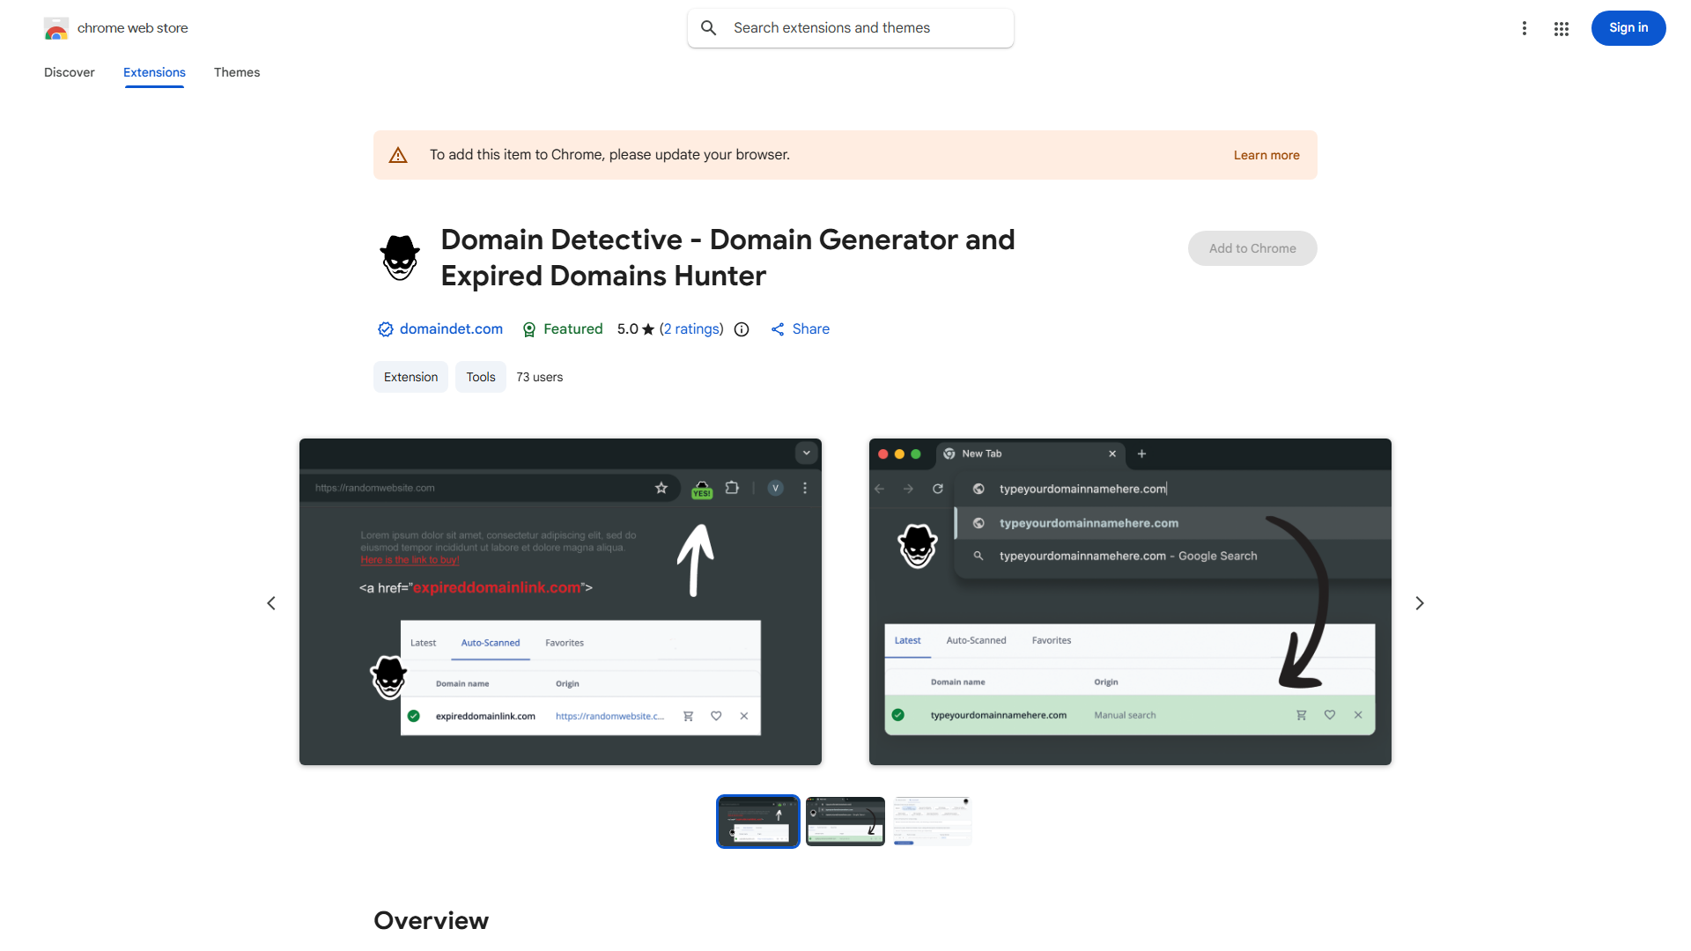Screen dimensions: 1691x951
Task: Select the Tools category chip
Action: 480,376
